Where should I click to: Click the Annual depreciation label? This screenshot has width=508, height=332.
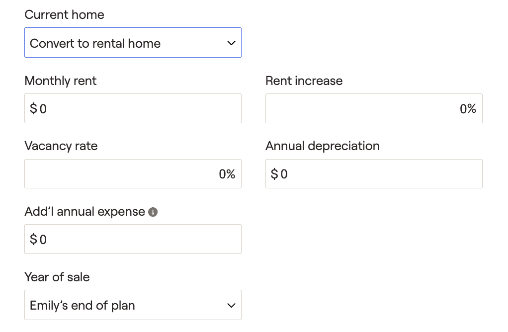(322, 146)
